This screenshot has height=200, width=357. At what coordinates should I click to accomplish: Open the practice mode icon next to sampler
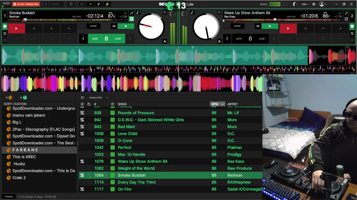coord(107,4)
